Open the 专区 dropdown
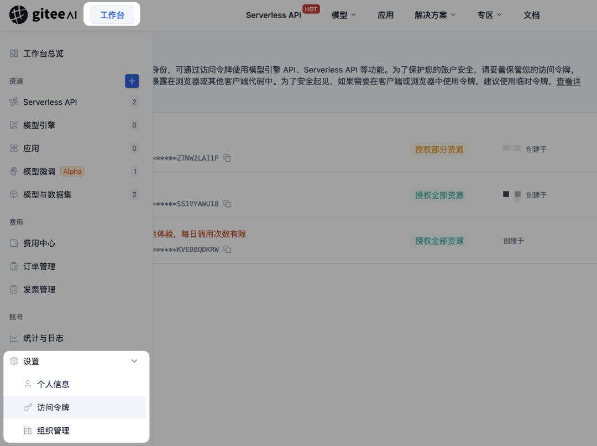Viewport: 597px width, 446px height. tap(489, 15)
